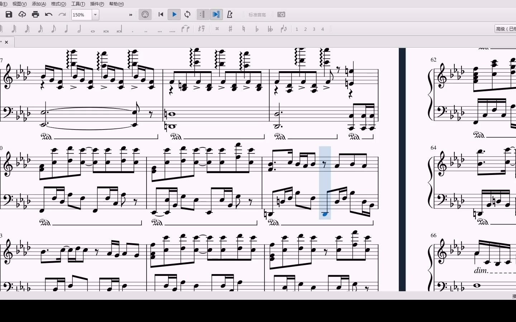516x322 pixels.
Task: Select the eighth note duration
Action: coord(54,29)
